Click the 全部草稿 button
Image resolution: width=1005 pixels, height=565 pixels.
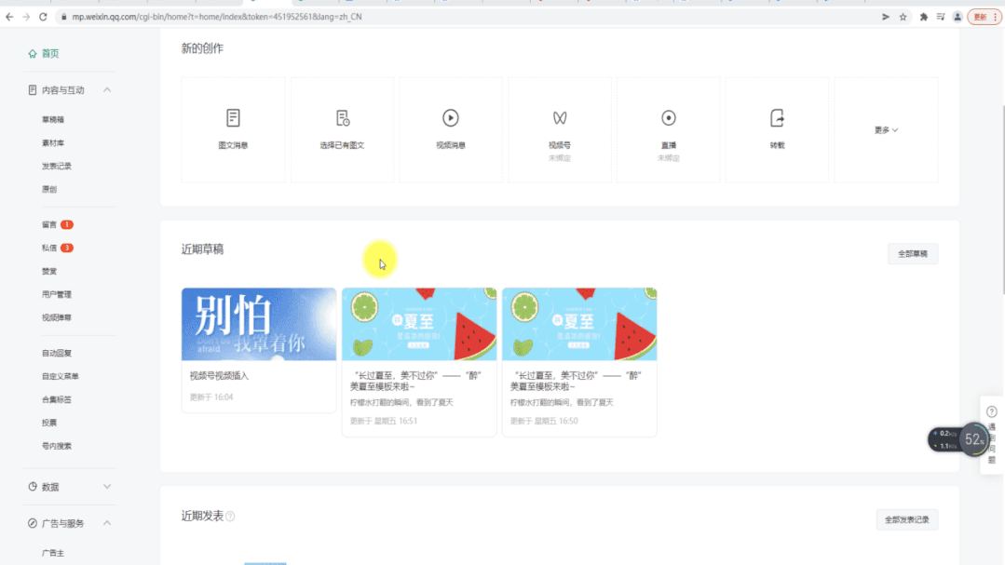(x=913, y=254)
